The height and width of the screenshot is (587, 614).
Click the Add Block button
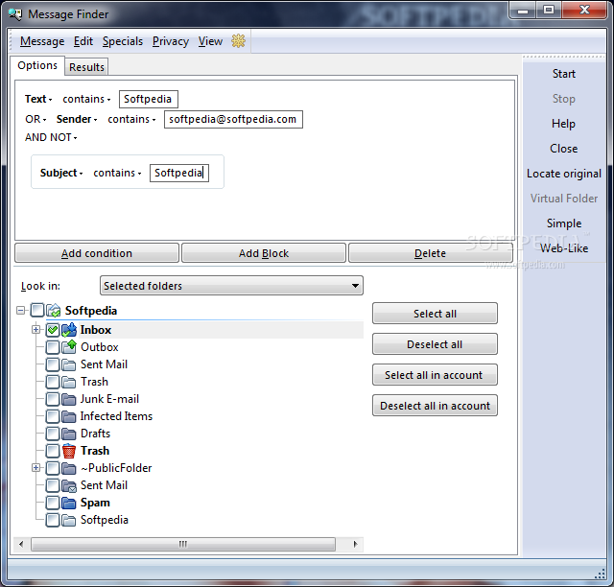[264, 253]
